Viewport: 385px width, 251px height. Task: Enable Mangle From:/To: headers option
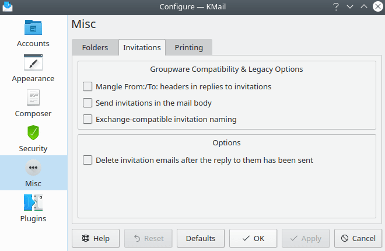coord(87,86)
